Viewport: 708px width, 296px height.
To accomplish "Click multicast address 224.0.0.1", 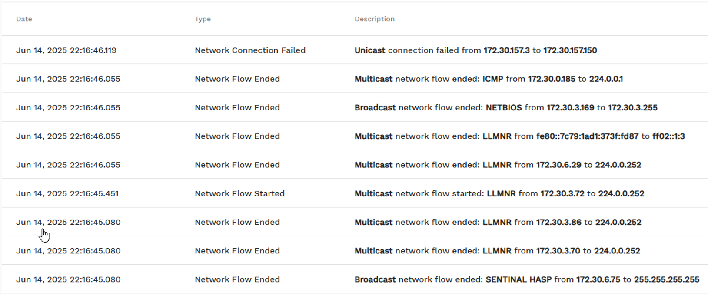I will click(606, 79).
